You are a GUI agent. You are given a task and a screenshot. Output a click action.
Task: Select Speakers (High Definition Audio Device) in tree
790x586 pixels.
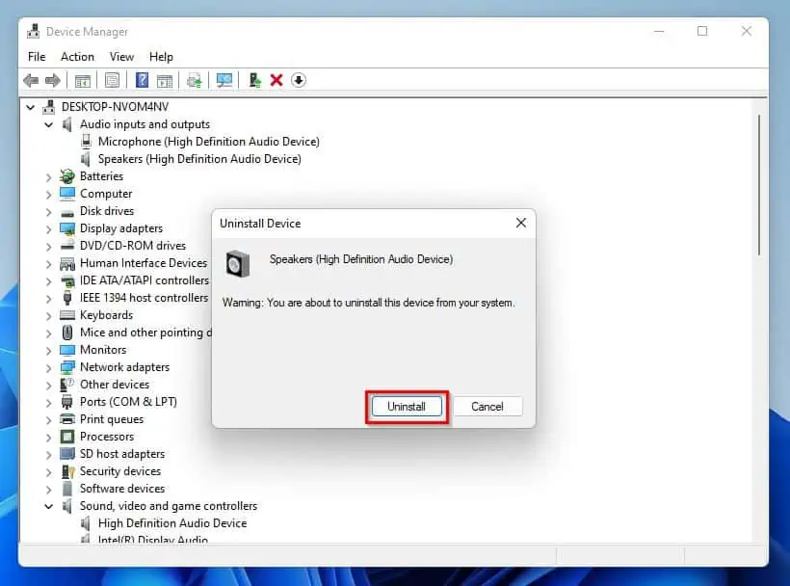pos(199,159)
